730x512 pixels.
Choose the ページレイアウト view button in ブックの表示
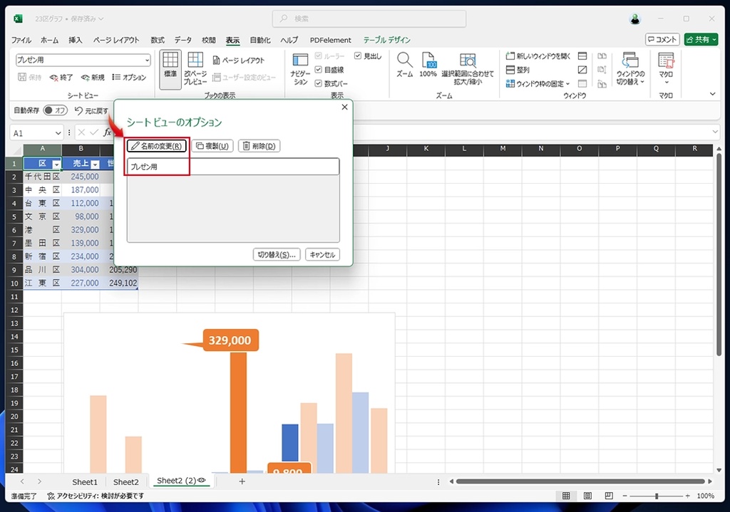click(x=238, y=61)
